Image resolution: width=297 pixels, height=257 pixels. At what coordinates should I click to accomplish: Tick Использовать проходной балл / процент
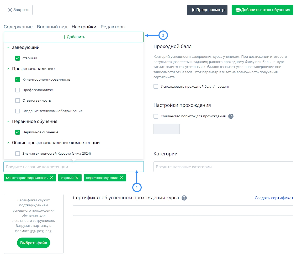coord(156,86)
